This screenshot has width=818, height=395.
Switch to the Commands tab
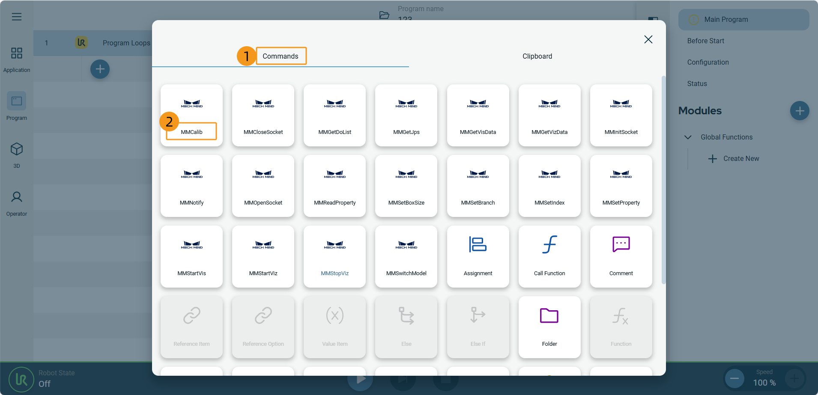(x=281, y=56)
